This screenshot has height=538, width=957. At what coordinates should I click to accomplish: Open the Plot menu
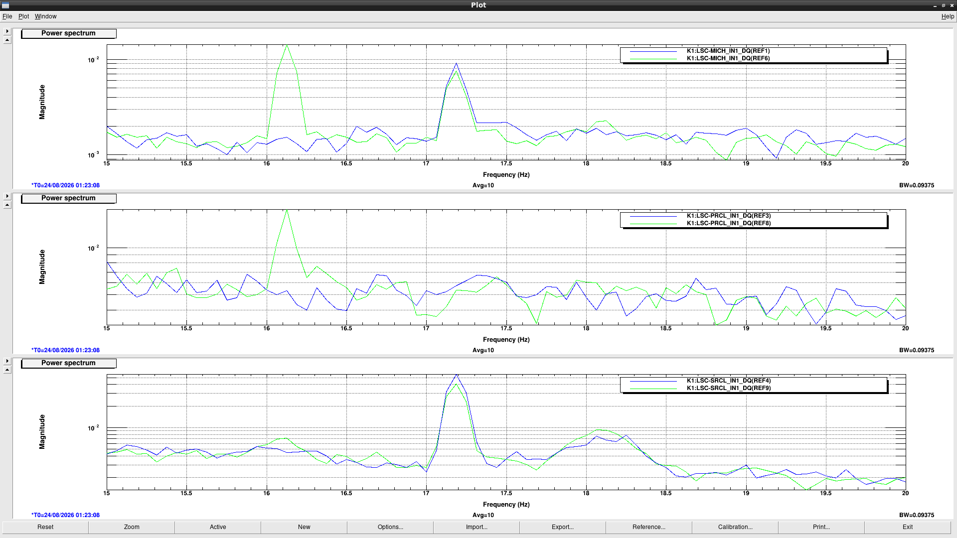(x=23, y=16)
